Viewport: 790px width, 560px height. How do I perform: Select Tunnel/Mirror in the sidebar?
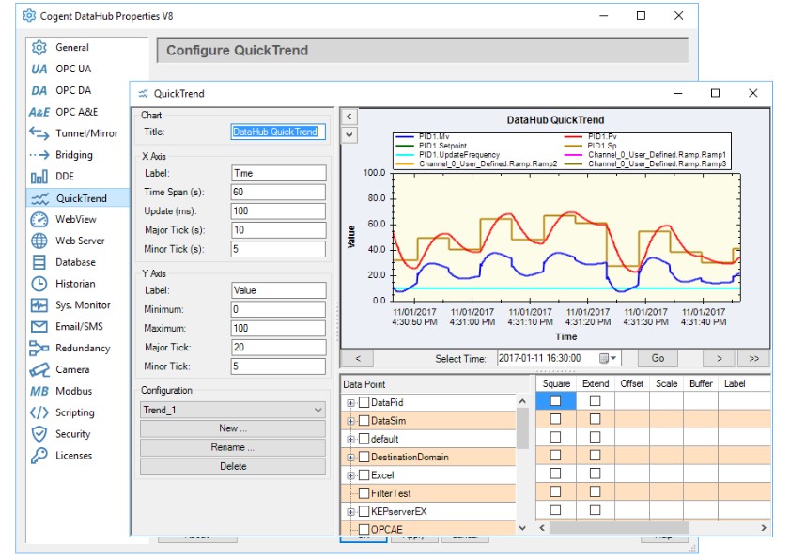coord(86,133)
